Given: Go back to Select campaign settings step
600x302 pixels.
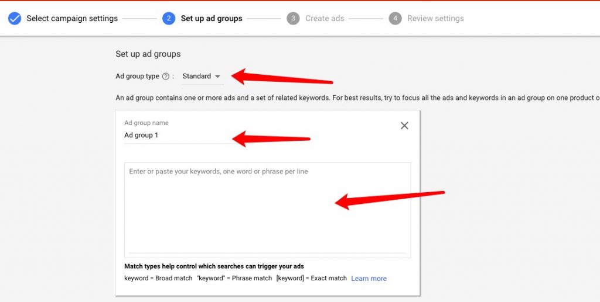Looking at the screenshot, I should tap(72, 18).
